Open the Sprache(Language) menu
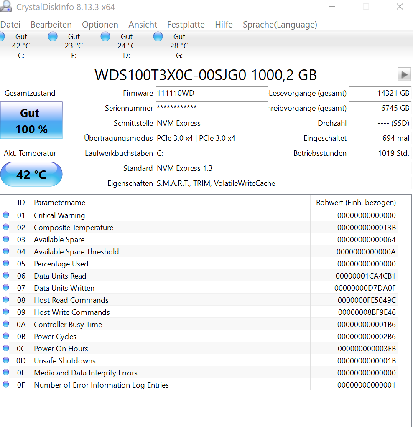 pos(280,25)
